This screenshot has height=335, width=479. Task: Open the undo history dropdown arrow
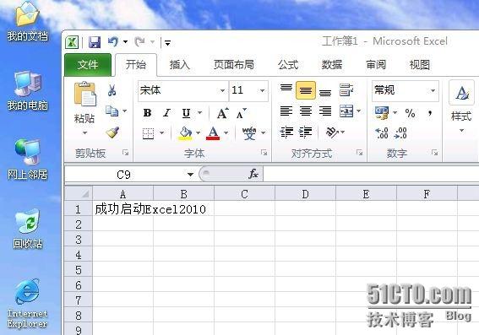click(x=126, y=42)
